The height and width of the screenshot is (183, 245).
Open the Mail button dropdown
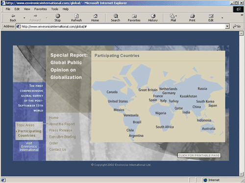(176, 16)
